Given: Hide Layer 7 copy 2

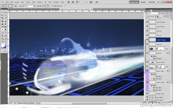Looking at the screenshot, I should (147, 82).
